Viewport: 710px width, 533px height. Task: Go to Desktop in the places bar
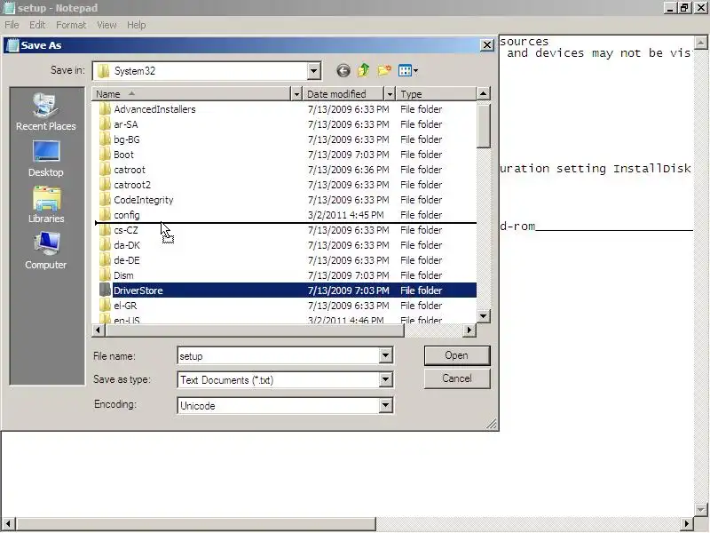tap(46, 159)
